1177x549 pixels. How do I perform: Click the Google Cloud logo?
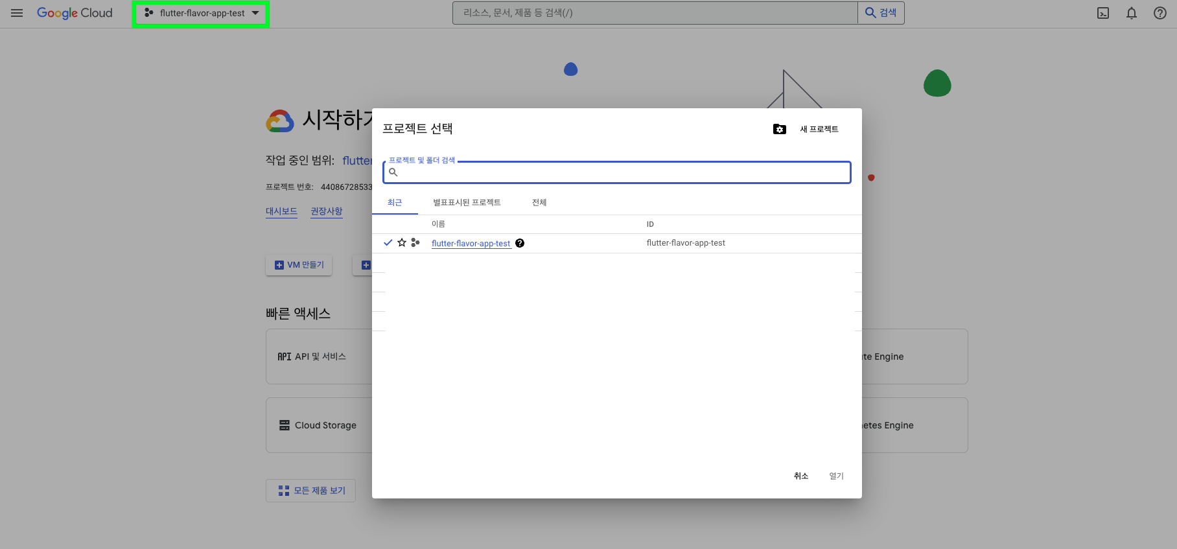point(75,13)
